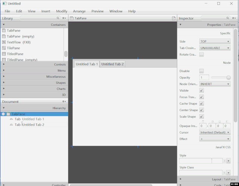Click the Tab icon for Untitled Tab 1
The width and height of the screenshot is (239, 186).
[11, 119]
